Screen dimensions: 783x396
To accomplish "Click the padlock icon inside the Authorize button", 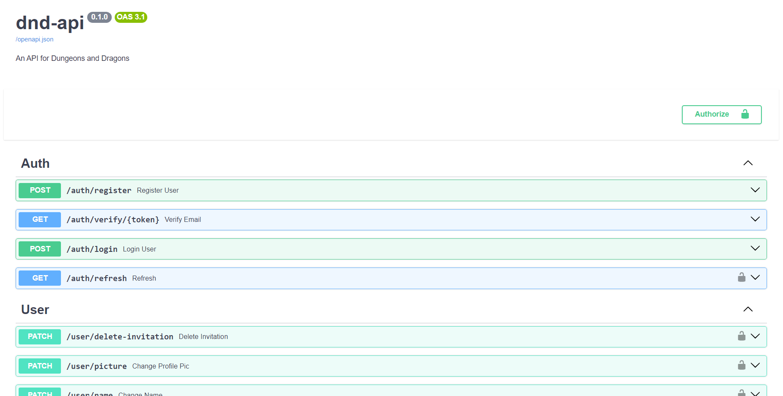I will pos(744,114).
